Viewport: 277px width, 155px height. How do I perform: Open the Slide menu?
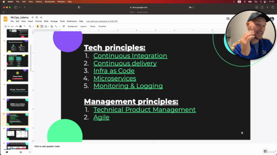click(x=46, y=21)
